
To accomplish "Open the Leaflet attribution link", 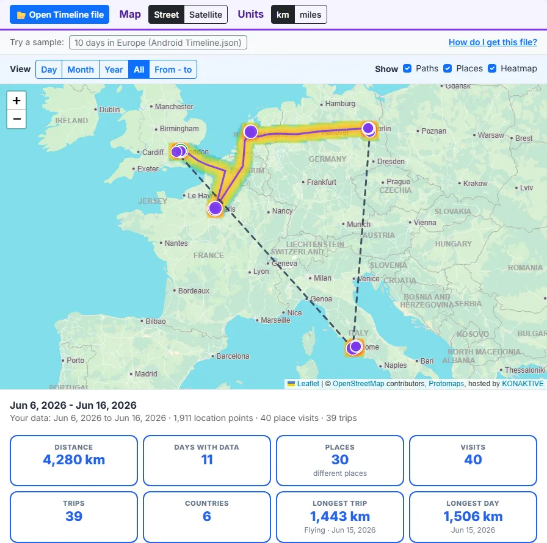I will pos(308,384).
